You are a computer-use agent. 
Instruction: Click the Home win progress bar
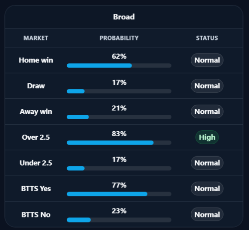(x=119, y=65)
